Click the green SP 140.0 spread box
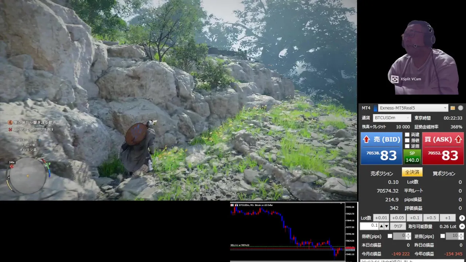Screen dimensions: 466x262 412,157
